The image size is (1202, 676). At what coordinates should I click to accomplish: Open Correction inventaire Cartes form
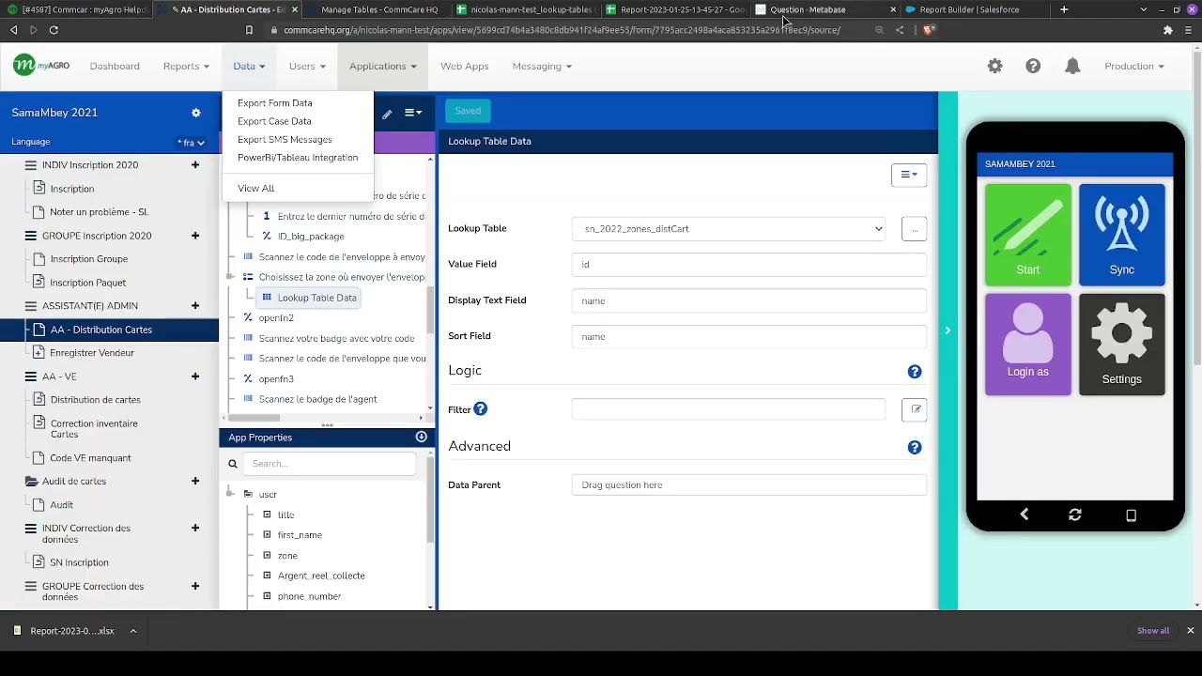94,429
